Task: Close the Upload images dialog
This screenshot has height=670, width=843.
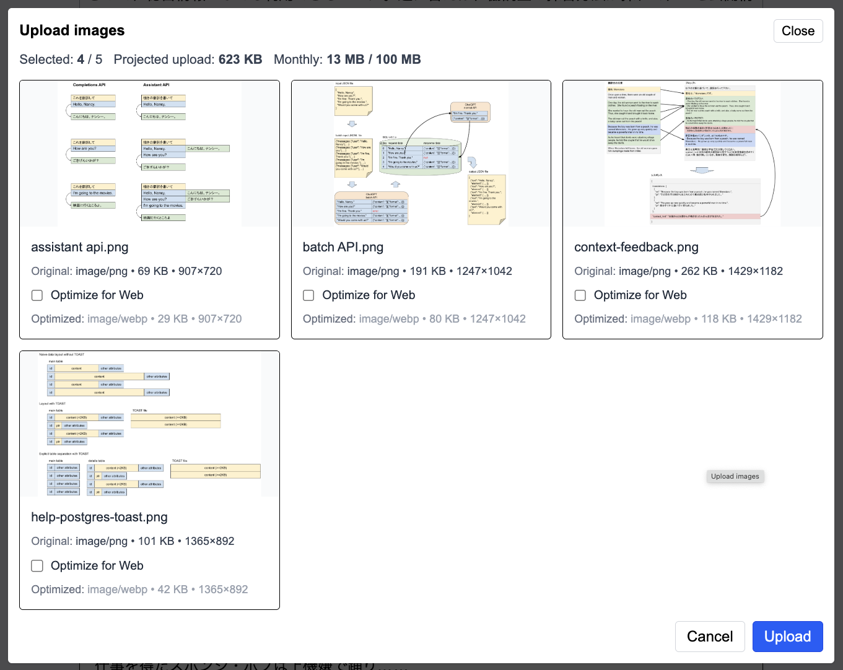Action: coord(798,31)
